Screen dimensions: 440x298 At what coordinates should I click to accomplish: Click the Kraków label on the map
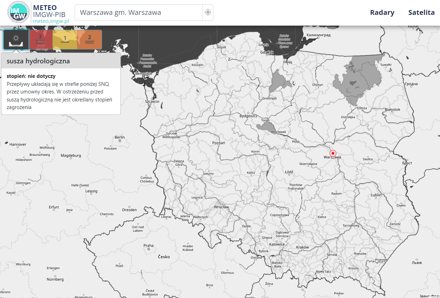pos(303,247)
